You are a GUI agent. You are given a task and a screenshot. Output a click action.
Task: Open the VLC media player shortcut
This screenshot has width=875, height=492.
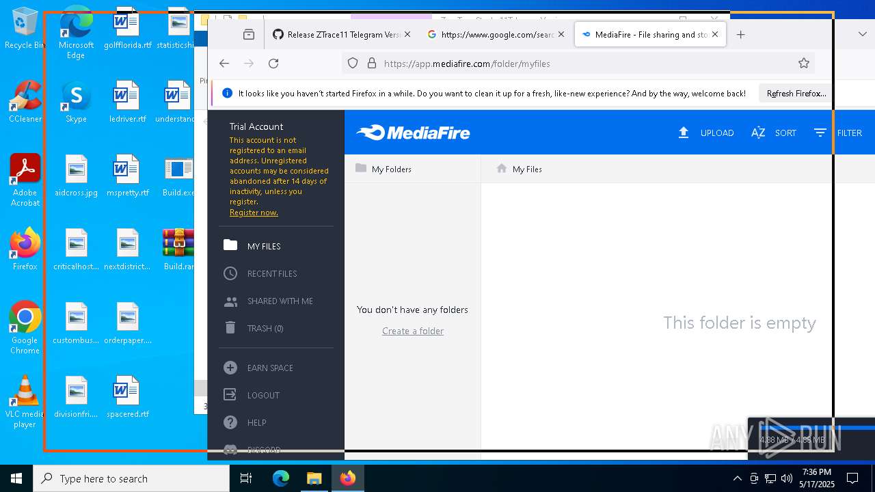25,402
